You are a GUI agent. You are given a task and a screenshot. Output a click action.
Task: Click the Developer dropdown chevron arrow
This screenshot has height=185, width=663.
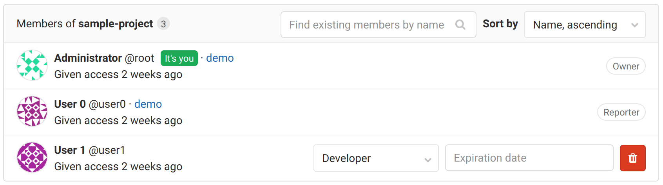(428, 160)
